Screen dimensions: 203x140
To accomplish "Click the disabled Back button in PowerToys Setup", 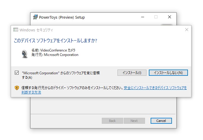I will coord(112,121).
